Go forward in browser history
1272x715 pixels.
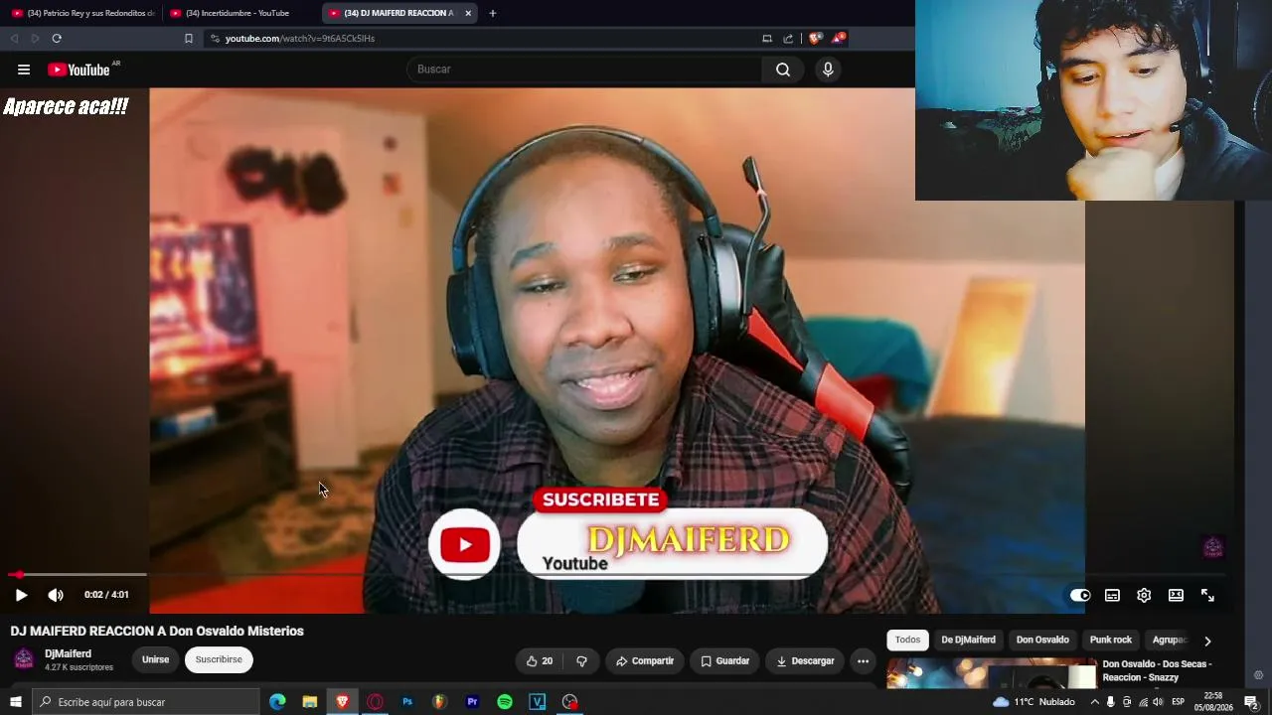click(x=35, y=39)
